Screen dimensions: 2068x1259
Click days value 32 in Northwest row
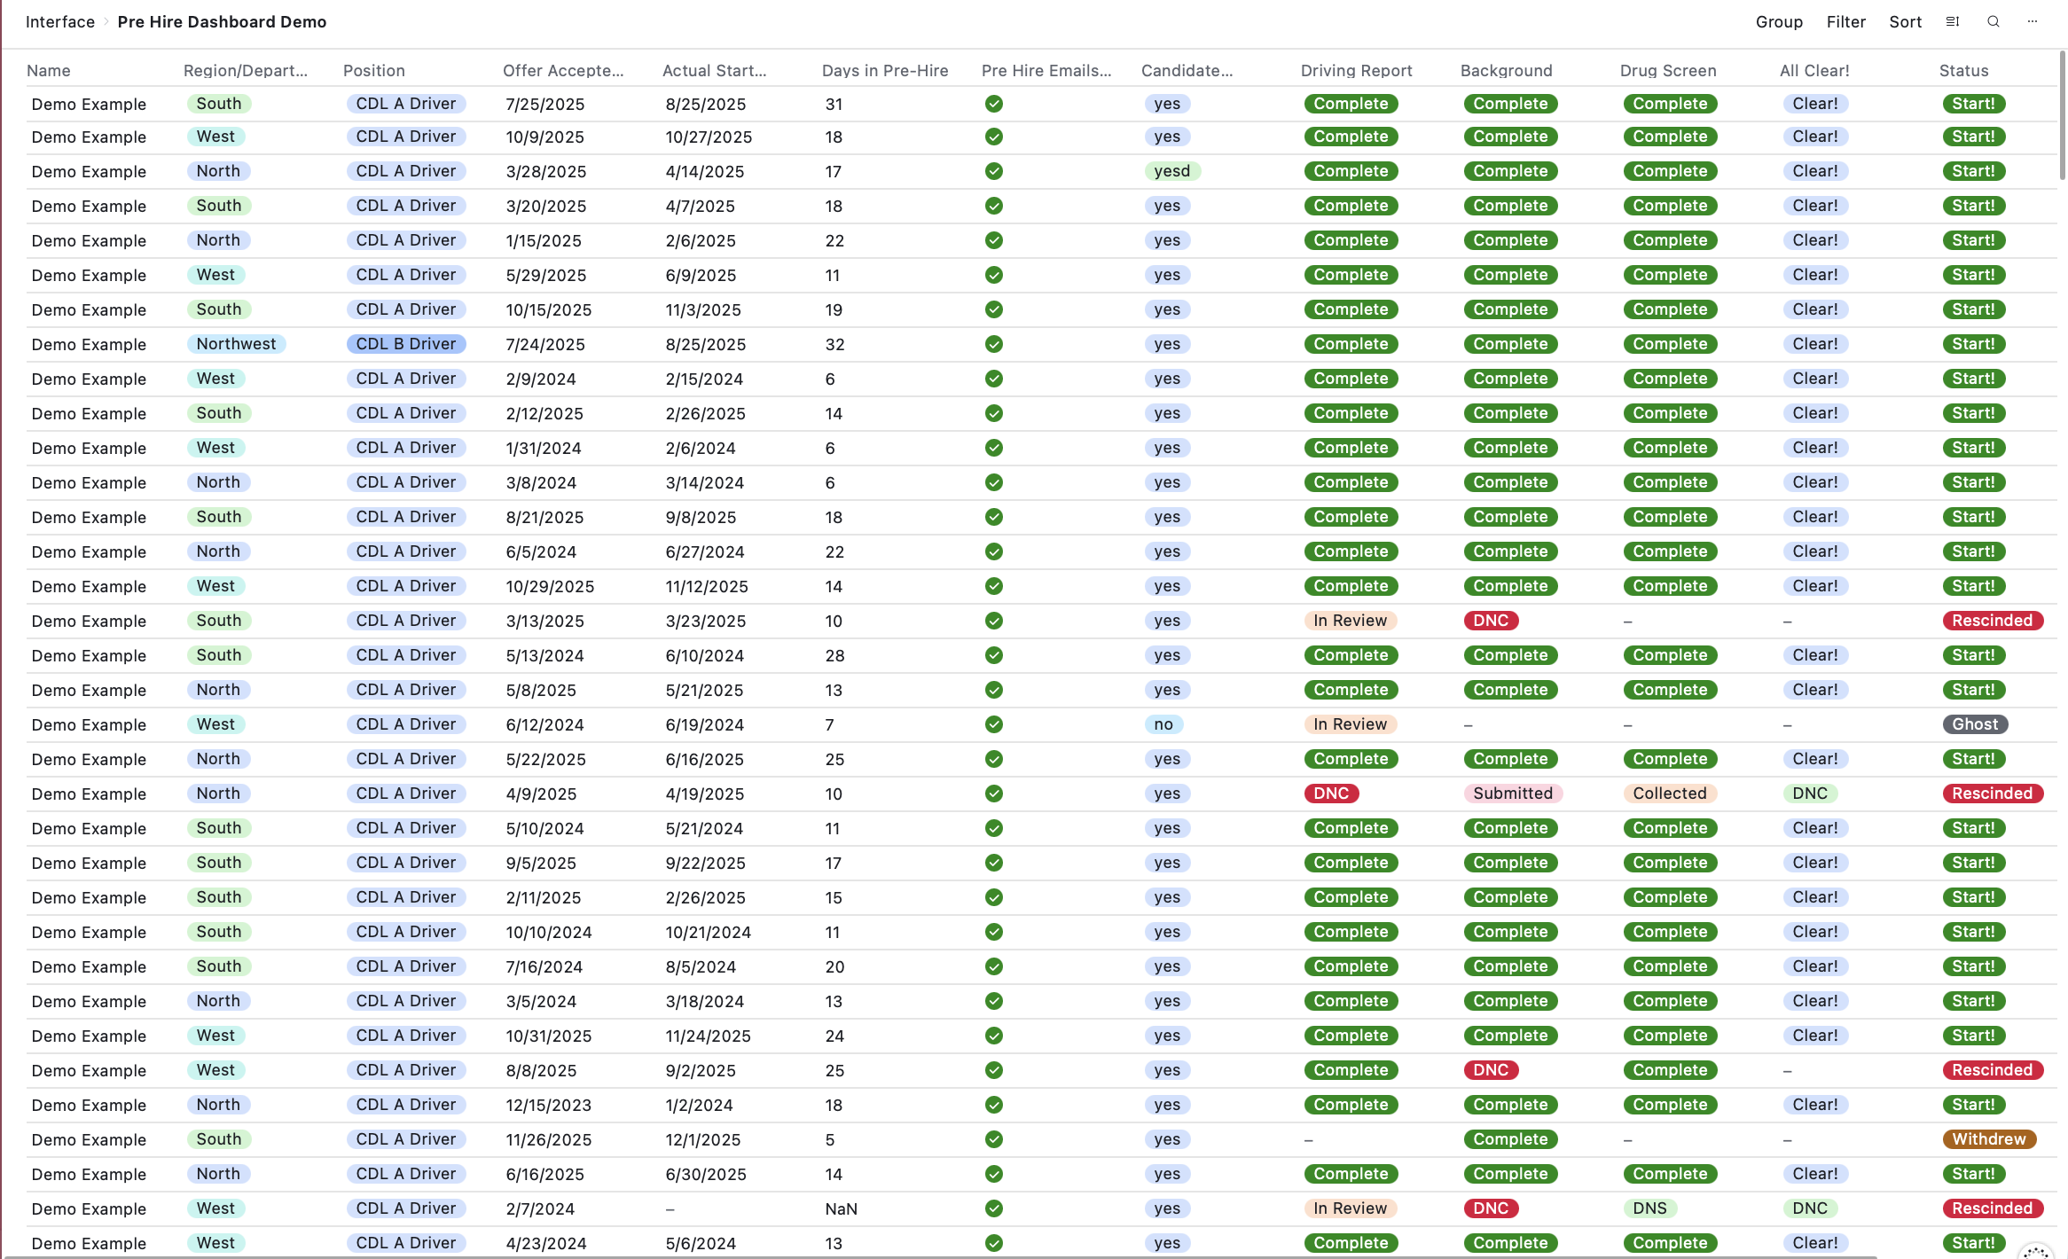834,344
